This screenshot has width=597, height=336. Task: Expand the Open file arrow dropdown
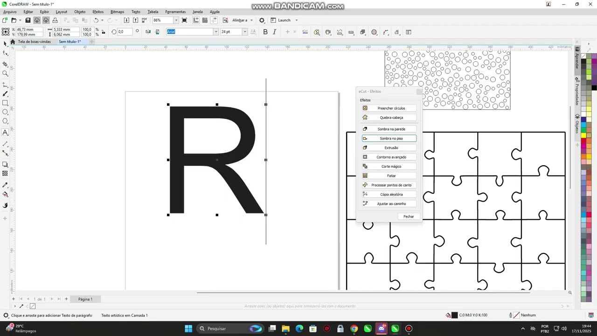pyautogui.click(x=20, y=20)
